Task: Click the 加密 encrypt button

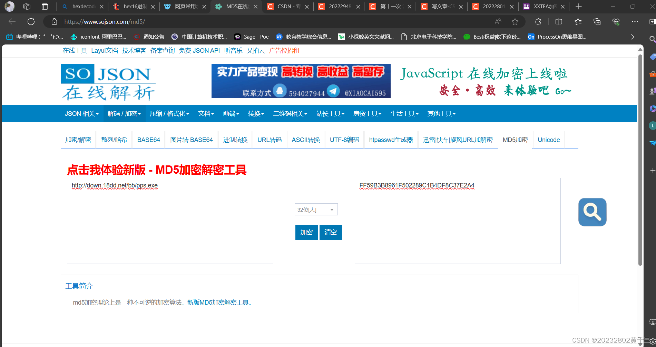Action: (x=306, y=232)
